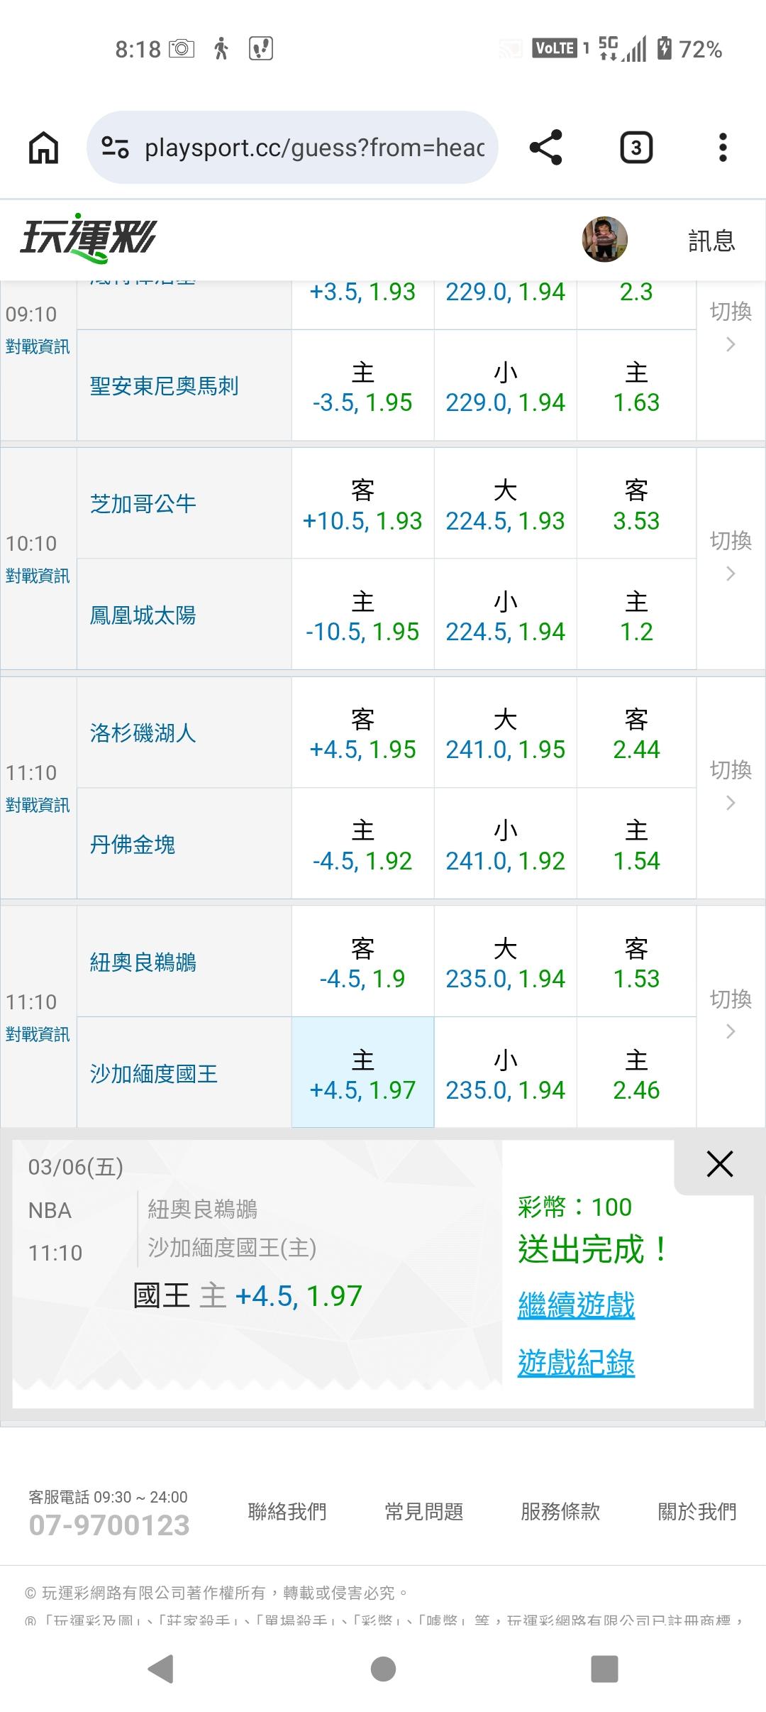Tap the share icon in toolbar
766x1712 pixels.
tap(545, 148)
